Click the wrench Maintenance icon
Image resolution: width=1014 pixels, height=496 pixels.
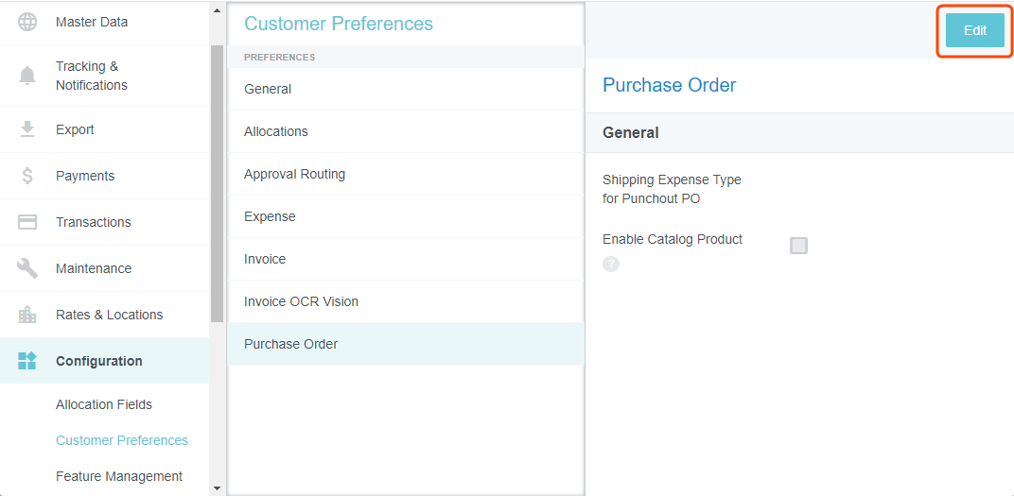[x=27, y=268]
